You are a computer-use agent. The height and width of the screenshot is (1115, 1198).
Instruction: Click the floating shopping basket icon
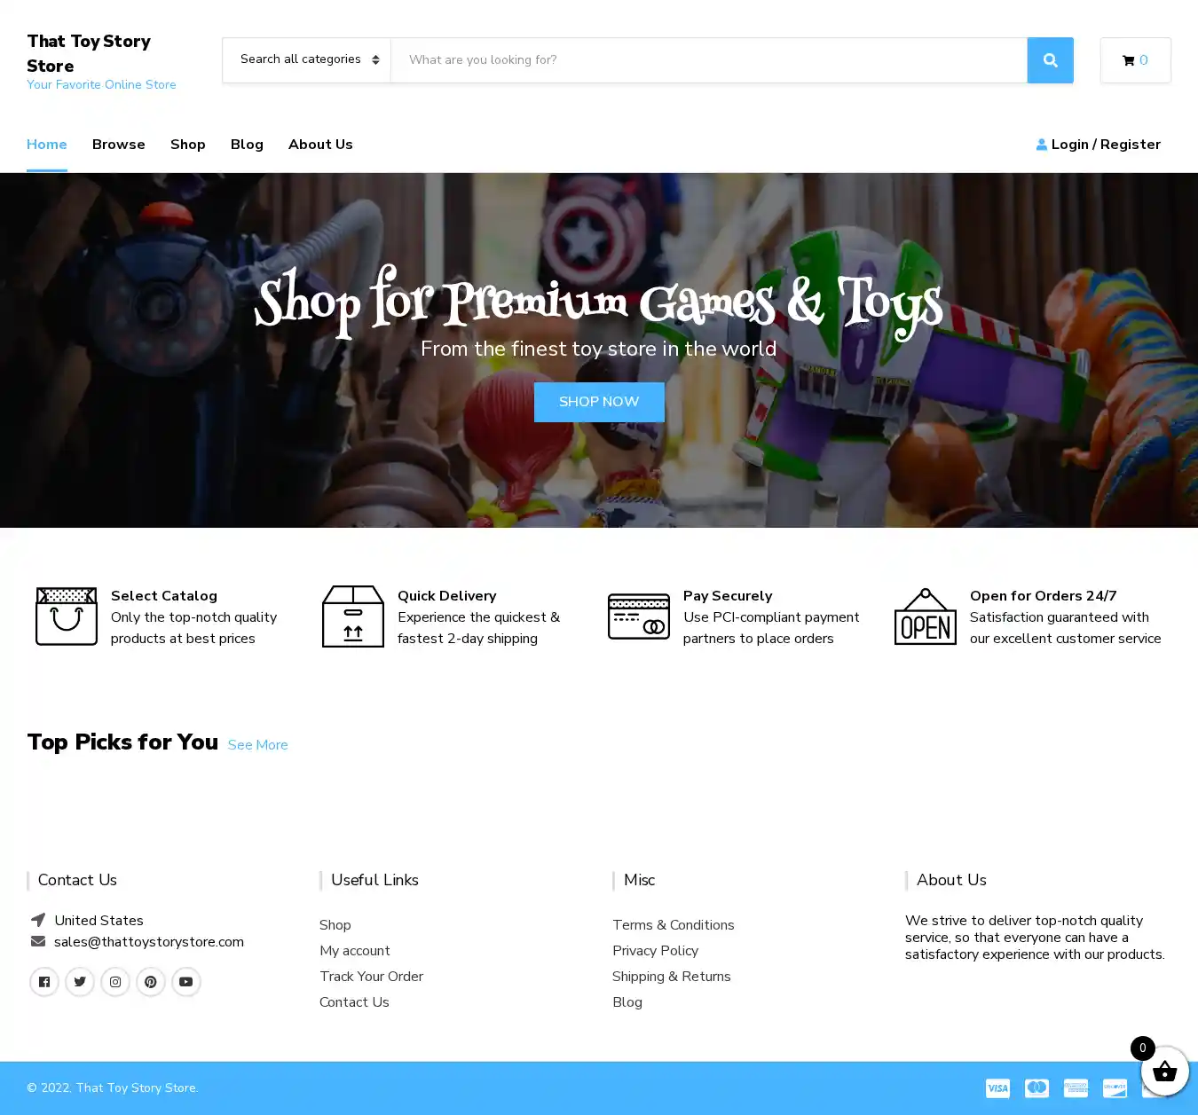tap(1163, 1071)
